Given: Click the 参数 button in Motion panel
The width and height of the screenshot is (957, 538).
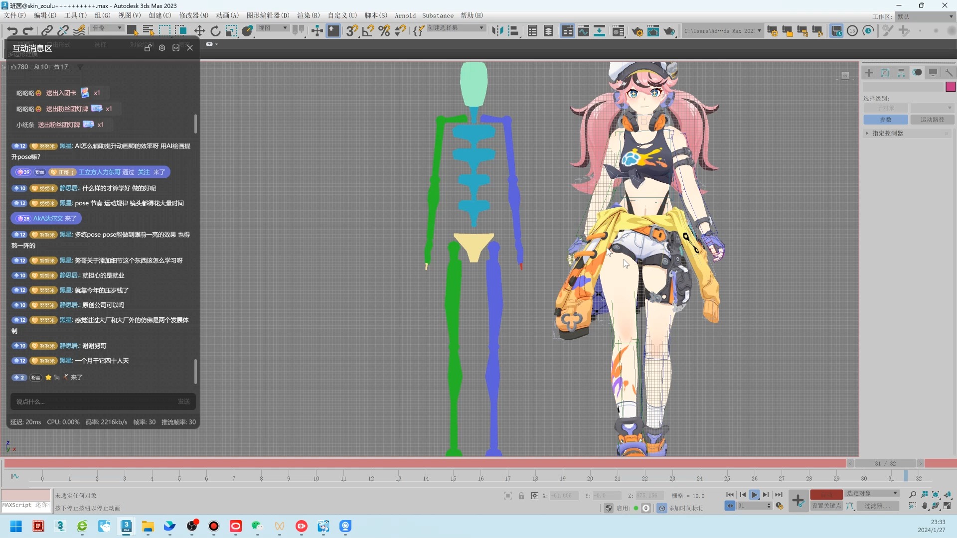Looking at the screenshot, I should [x=886, y=120].
